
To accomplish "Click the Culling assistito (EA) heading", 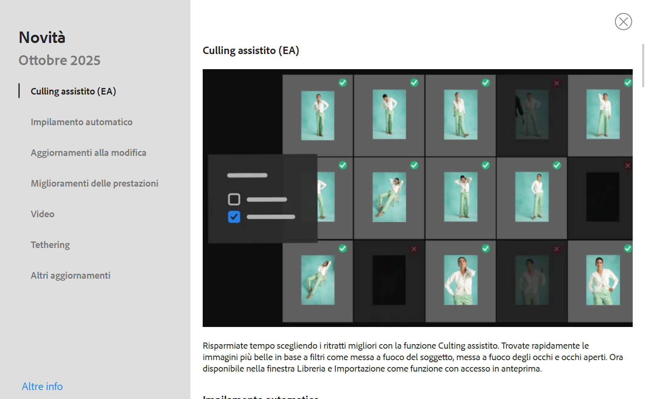I will [251, 50].
